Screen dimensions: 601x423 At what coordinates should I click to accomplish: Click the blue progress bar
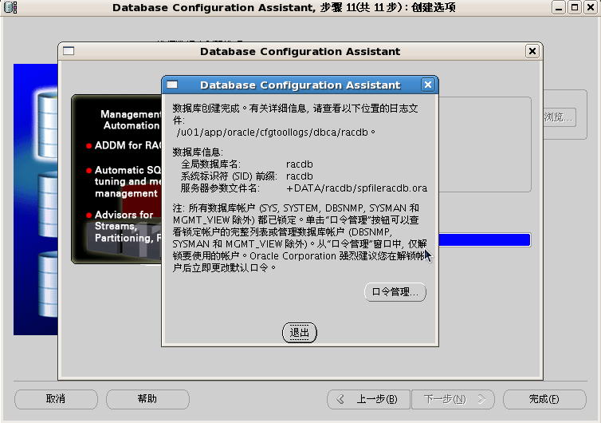[485, 240]
